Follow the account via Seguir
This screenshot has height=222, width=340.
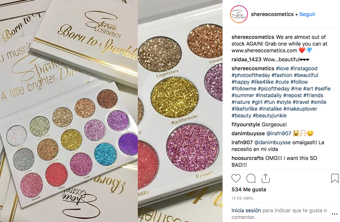coord(307,14)
